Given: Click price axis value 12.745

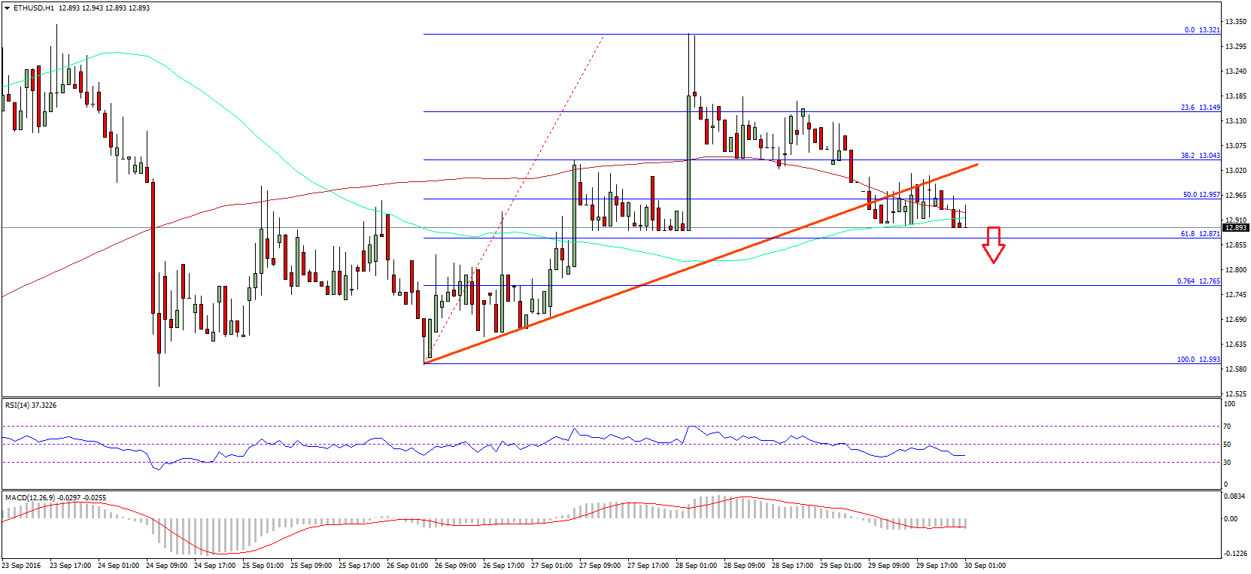Looking at the screenshot, I should (1236, 295).
